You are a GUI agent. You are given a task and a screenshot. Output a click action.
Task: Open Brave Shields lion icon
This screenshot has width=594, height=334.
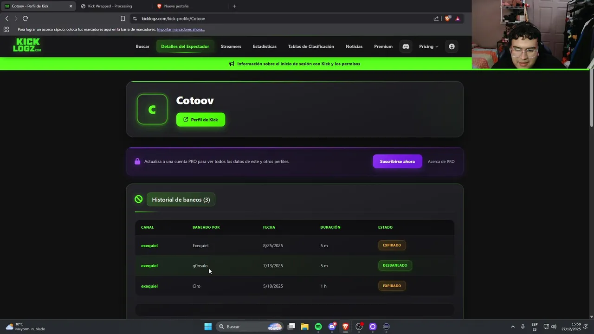(447, 19)
